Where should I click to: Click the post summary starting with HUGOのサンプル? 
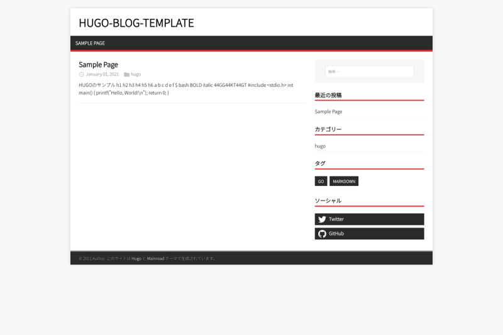click(186, 89)
